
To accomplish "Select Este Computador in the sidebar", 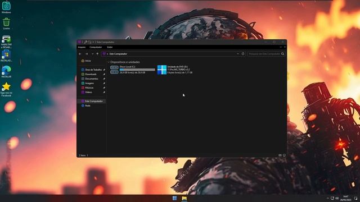I will coord(92,101).
